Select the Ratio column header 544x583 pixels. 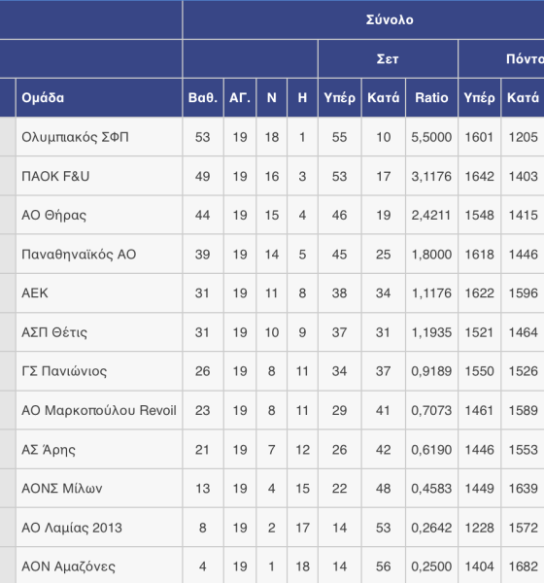click(431, 98)
